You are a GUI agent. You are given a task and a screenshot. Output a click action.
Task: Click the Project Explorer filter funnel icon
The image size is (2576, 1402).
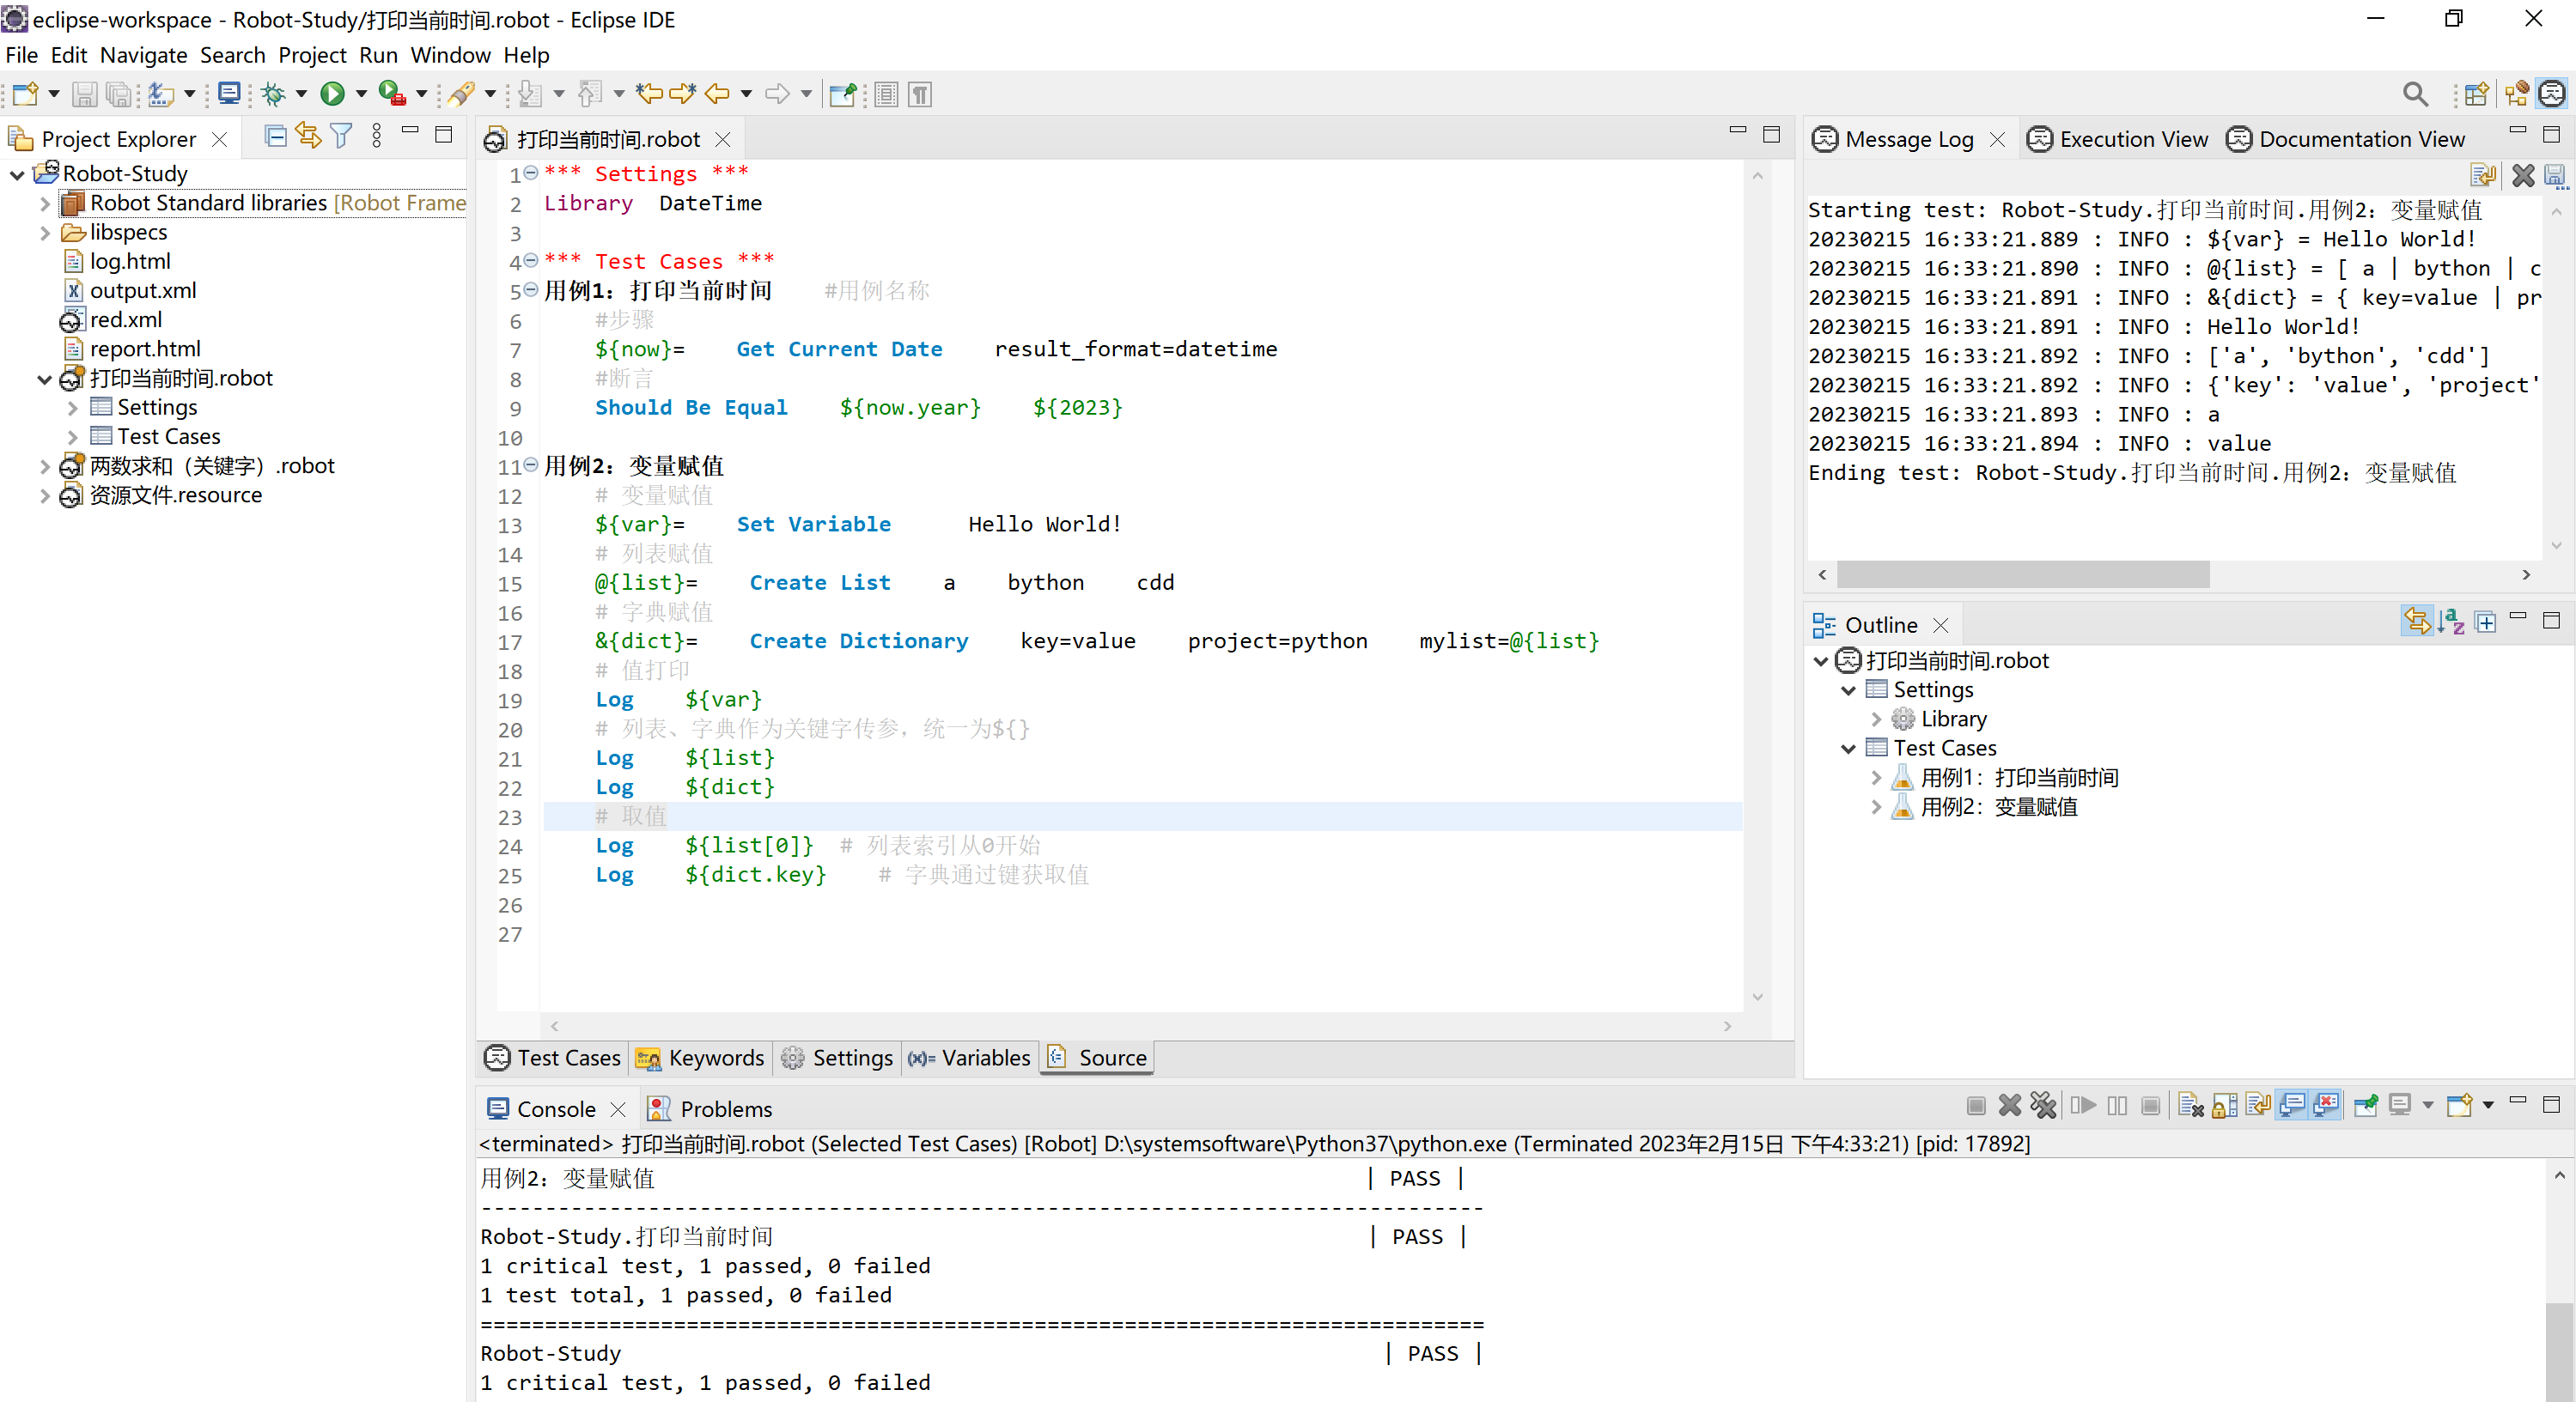click(341, 137)
